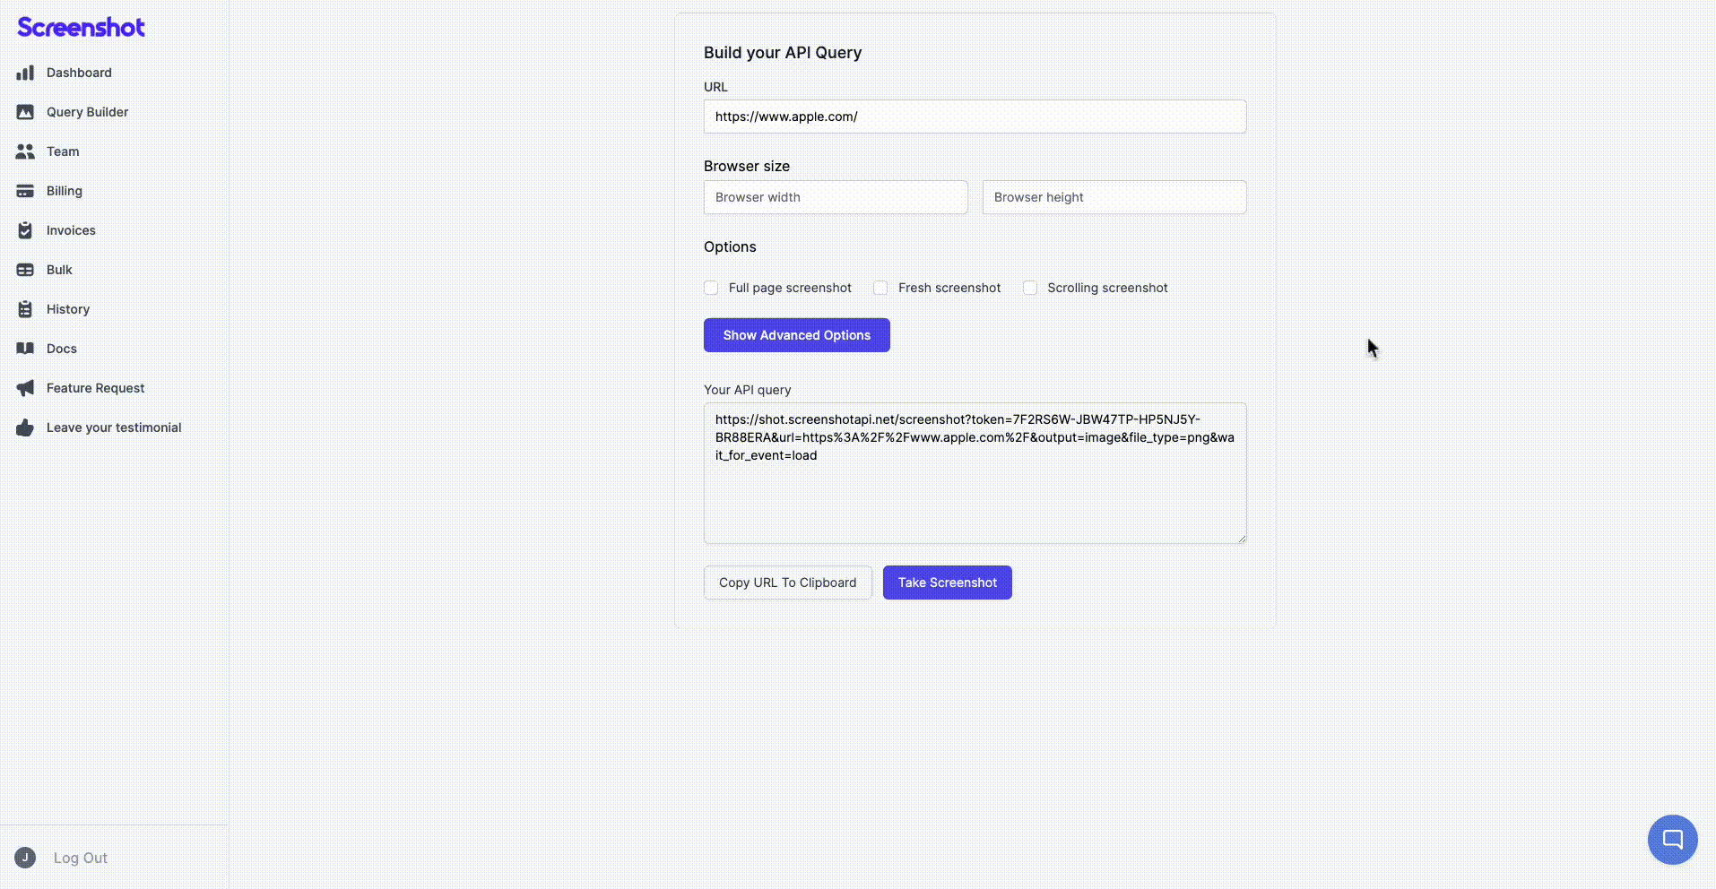Open the Dashboard via its bar chart icon
This screenshot has height=889, width=1716.
[25, 73]
